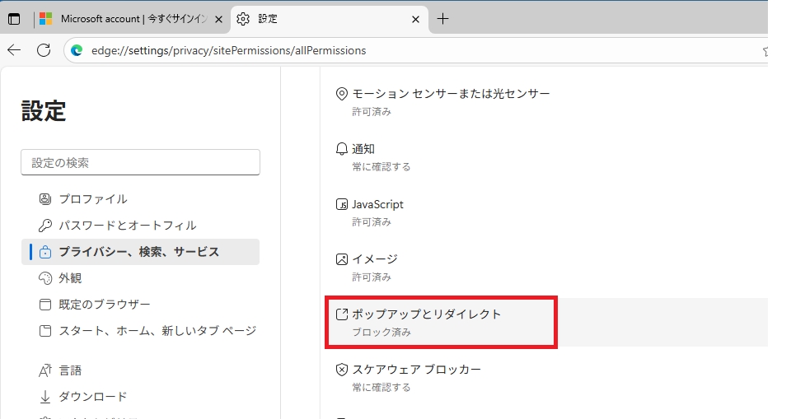Screen dimensions: 791x419
Task: Click the browser refresh icon
Action: 44,50
